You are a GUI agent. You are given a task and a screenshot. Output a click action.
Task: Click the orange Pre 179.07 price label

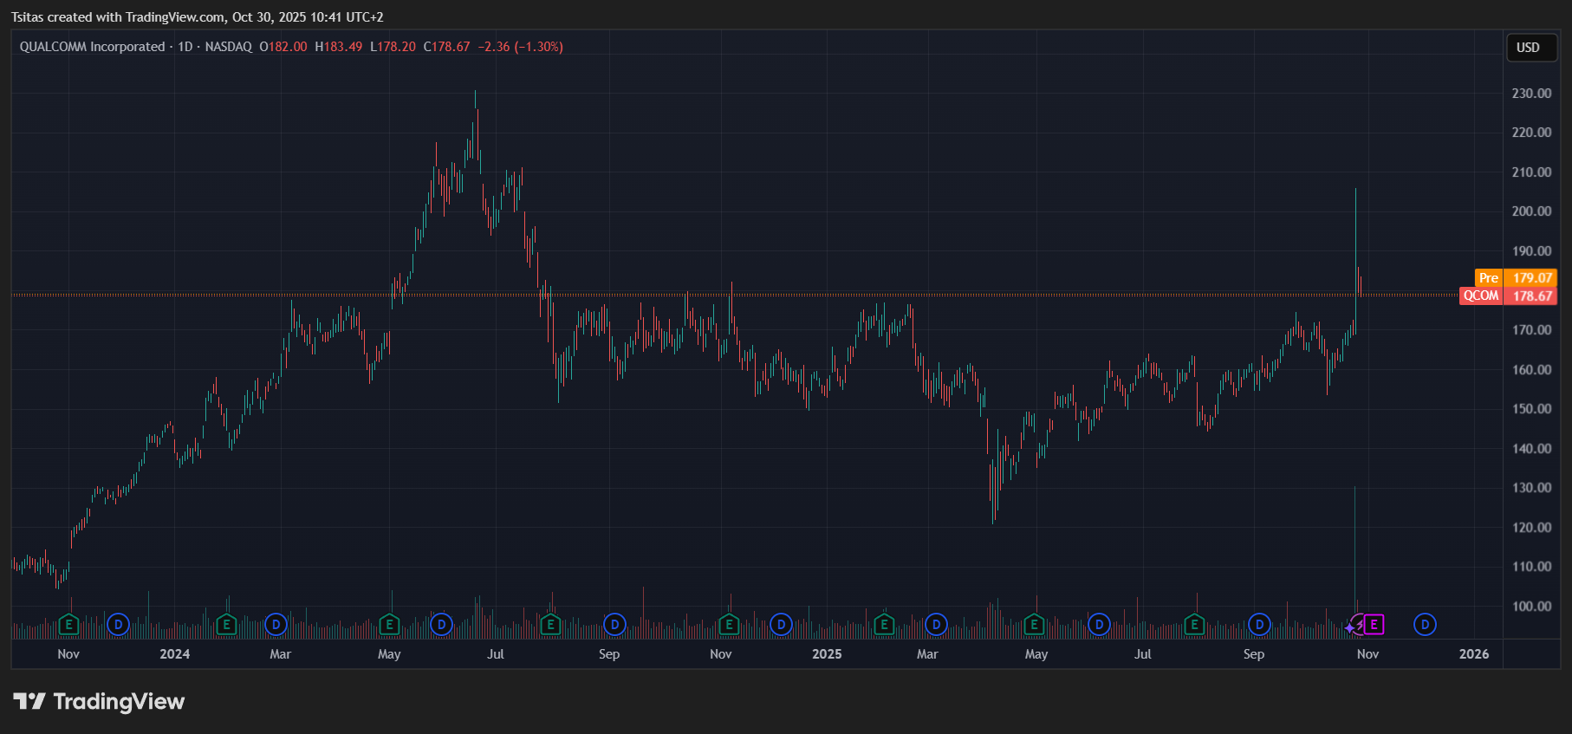[1516, 278]
